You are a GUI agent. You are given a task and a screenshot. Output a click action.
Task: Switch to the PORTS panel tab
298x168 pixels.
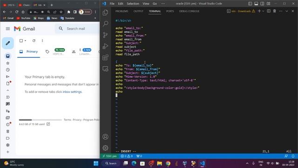[x=170, y=11]
